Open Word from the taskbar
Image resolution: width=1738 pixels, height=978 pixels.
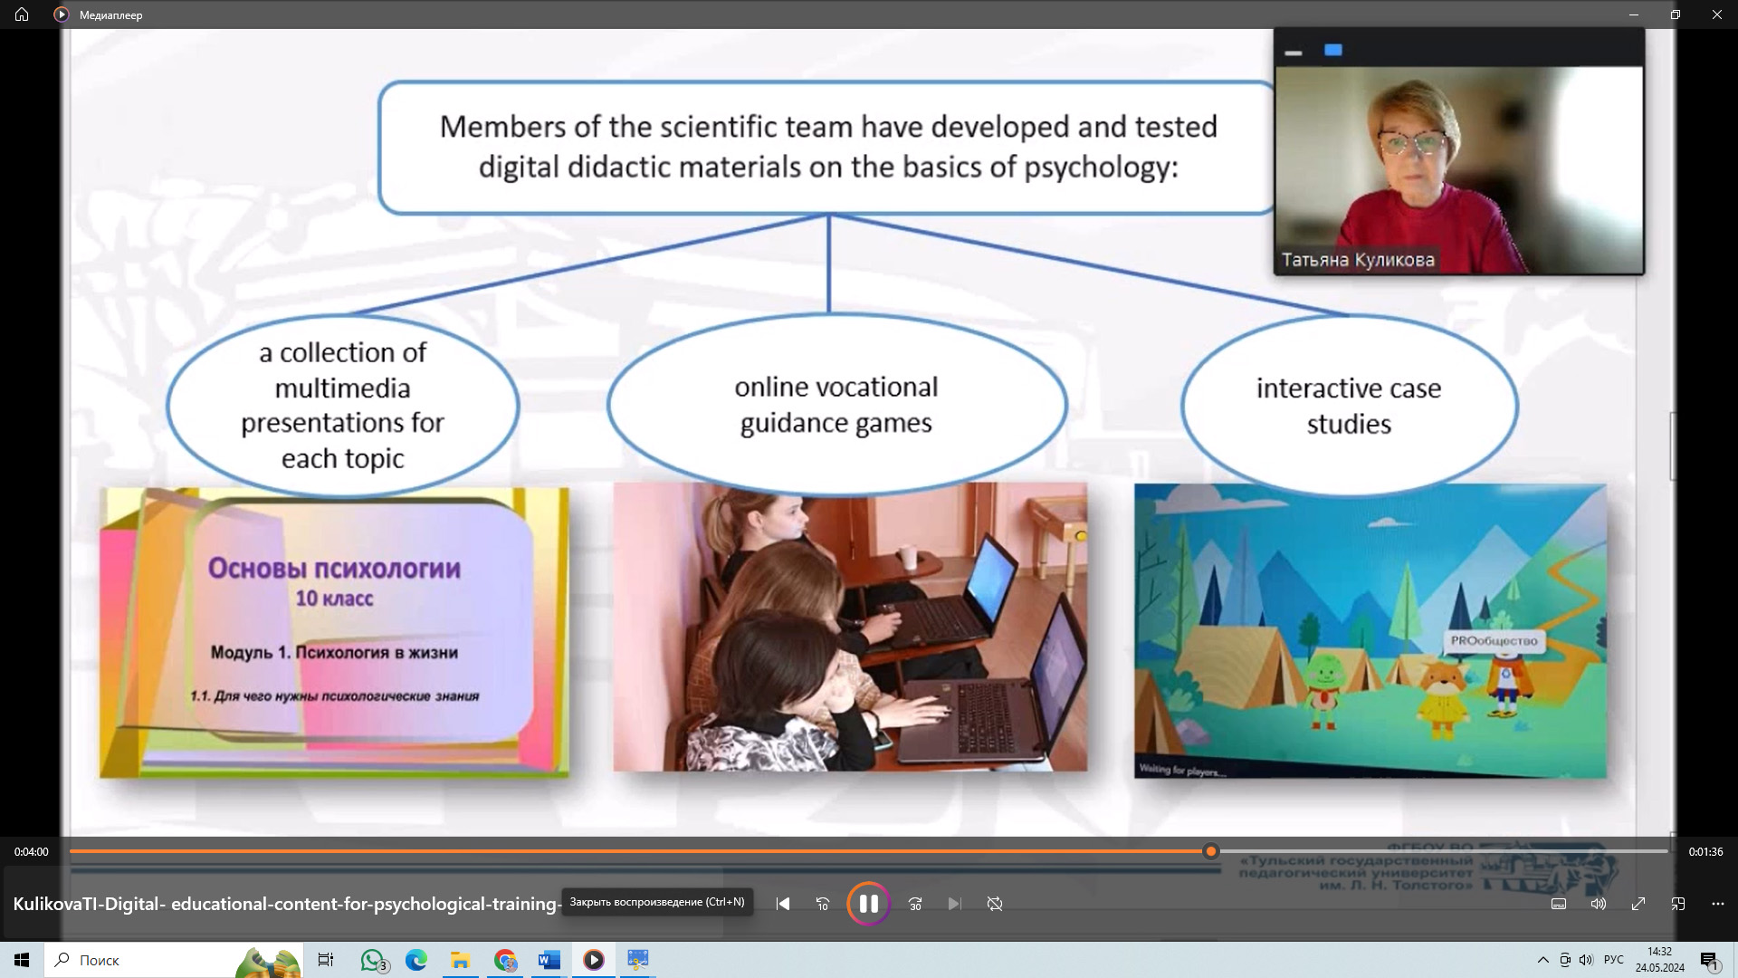[549, 960]
